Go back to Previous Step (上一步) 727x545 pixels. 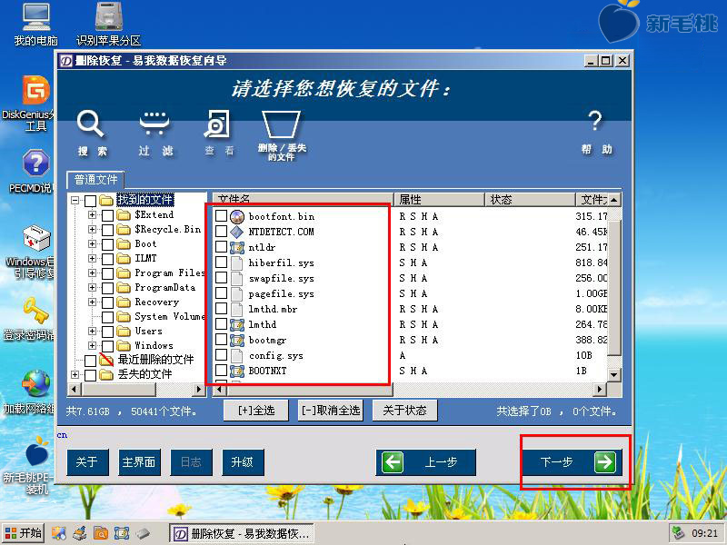click(x=425, y=462)
